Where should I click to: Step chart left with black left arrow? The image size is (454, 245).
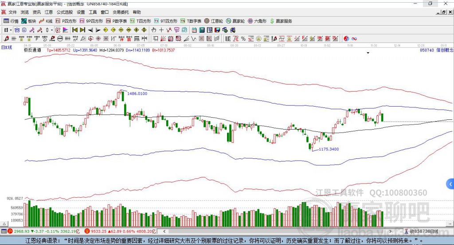[x=90, y=30]
